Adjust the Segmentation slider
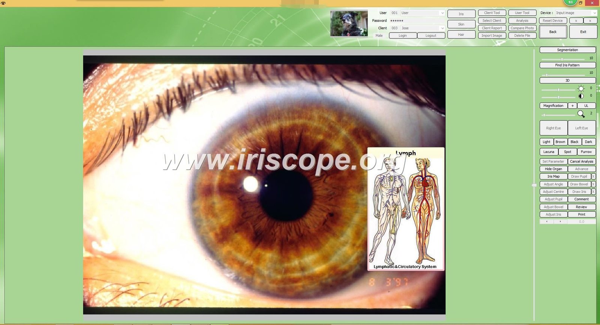Viewport: 600px width, 325px height. [x=563, y=59]
